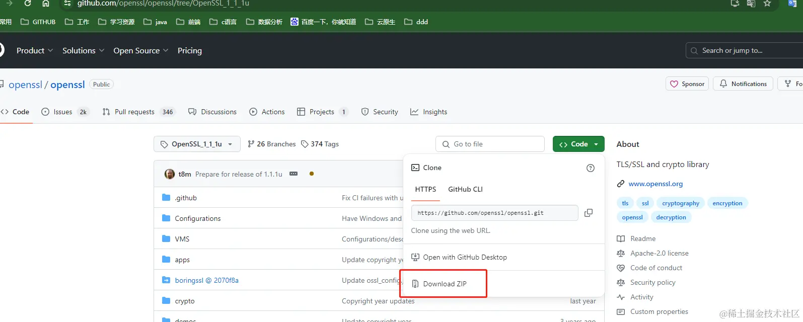Choose Download ZIP
Image resolution: width=803 pixels, height=322 pixels.
click(440, 284)
